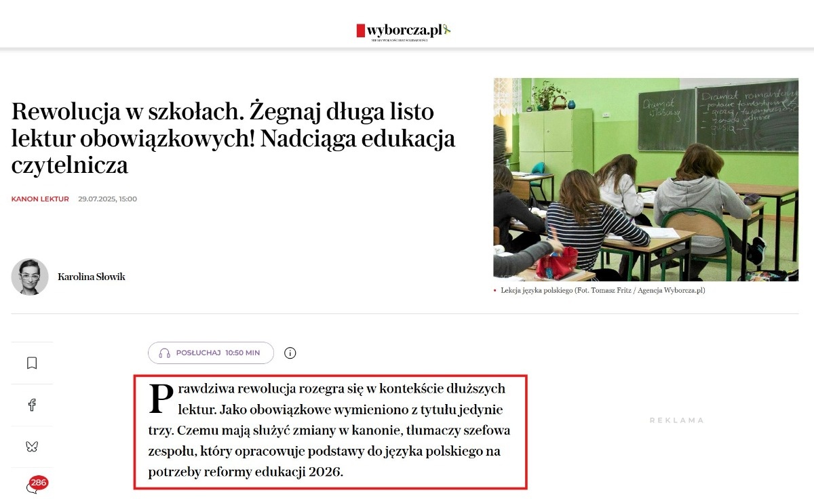Click the REKLAMA ad placeholder
The width and height of the screenshot is (814, 499).
(676, 420)
